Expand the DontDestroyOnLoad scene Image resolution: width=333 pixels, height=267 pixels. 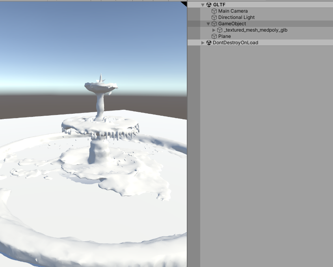(x=203, y=43)
